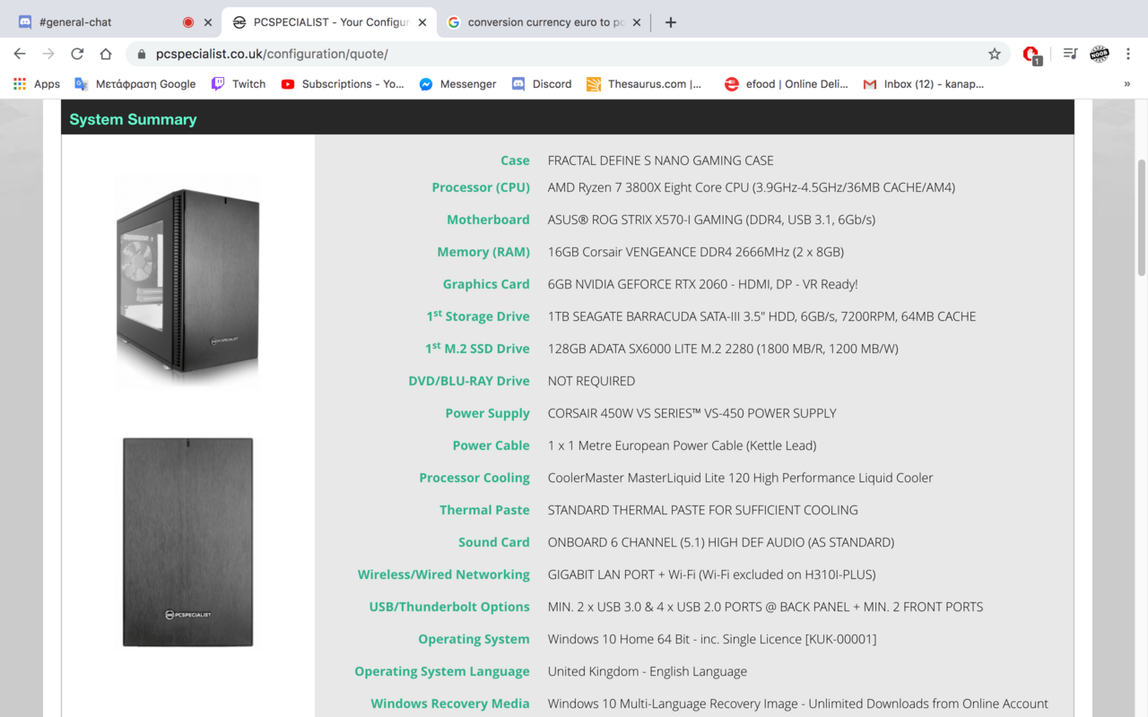Switch to the PCSPECIALIST configurator tab
Viewport: 1148px width, 717px height.
329,22
